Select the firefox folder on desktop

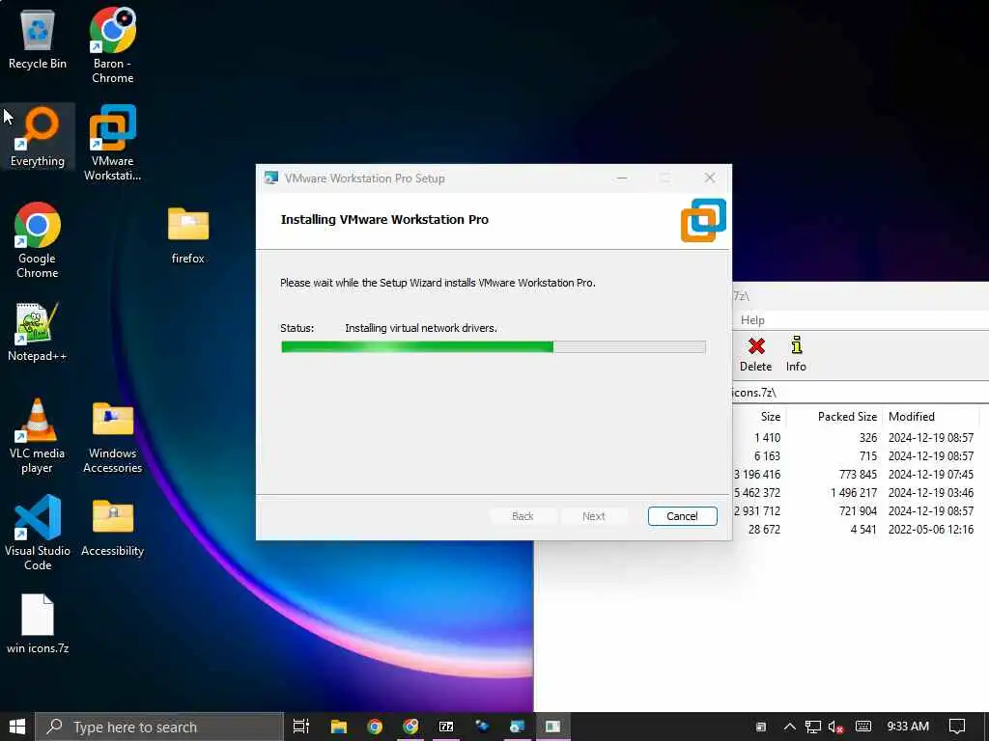click(188, 235)
